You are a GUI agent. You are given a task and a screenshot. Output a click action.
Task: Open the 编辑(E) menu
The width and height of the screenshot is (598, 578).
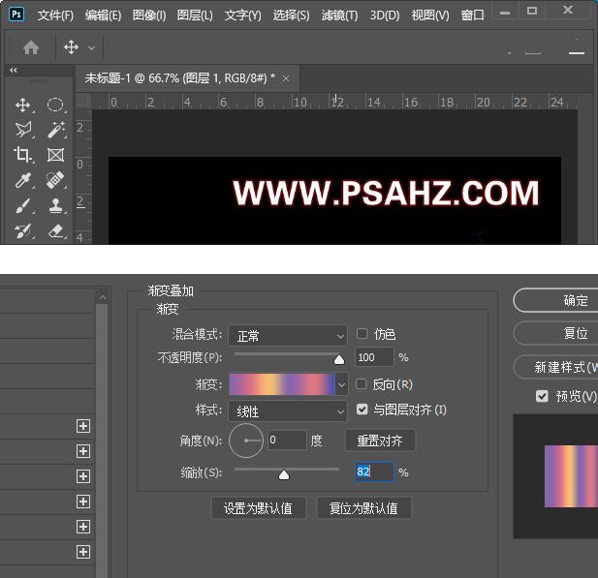[103, 15]
